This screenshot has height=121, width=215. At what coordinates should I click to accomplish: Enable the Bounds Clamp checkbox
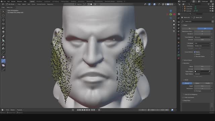pos(195,56)
